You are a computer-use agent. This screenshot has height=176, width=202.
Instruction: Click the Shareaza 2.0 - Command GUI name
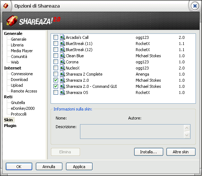pyautogui.click(x=91, y=86)
